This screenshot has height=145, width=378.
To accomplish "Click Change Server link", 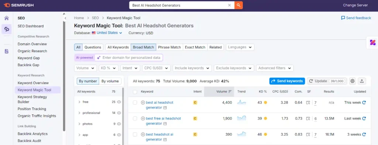I will coord(355,5).
